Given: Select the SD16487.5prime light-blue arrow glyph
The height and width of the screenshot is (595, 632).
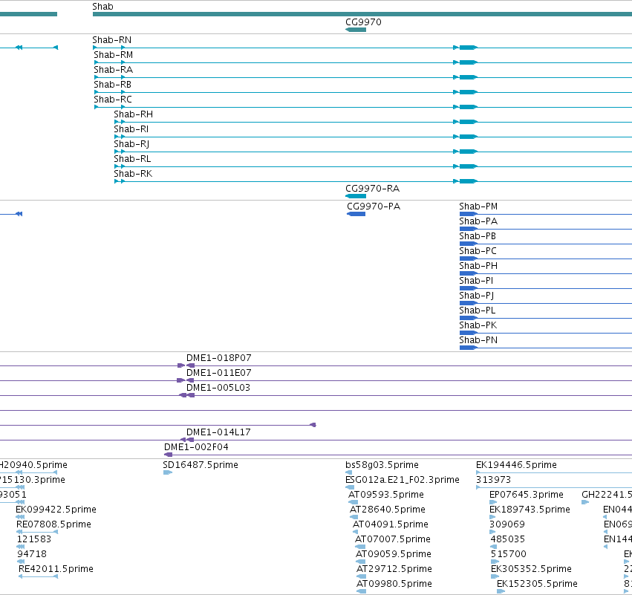Looking at the screenshot, I should click(x=168, y=472).
